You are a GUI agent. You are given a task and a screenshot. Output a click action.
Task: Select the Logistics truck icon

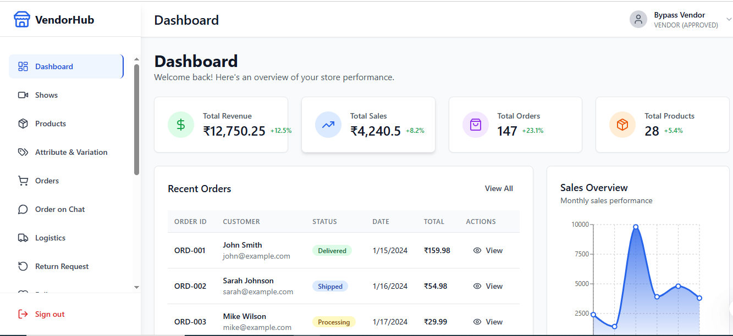(x=23, y=237)
